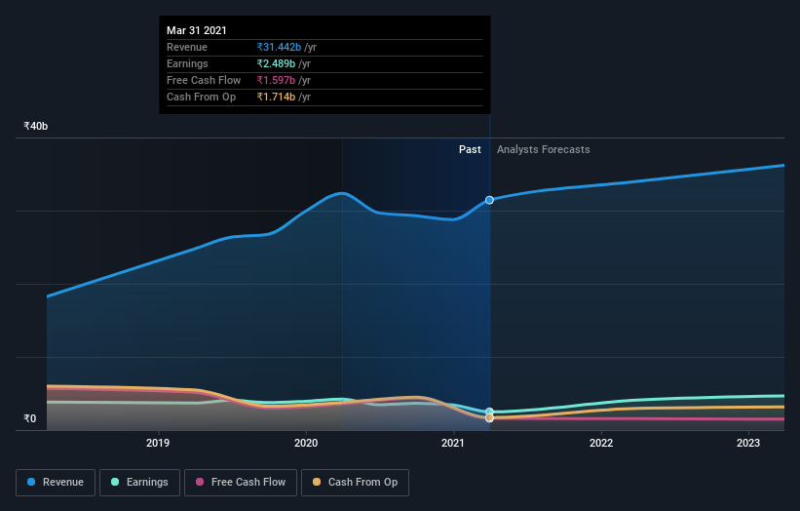This screenshot has width=800, height=511.
Task: Click the Mar 31 2021 tooltip date
Action: [197, 30]
